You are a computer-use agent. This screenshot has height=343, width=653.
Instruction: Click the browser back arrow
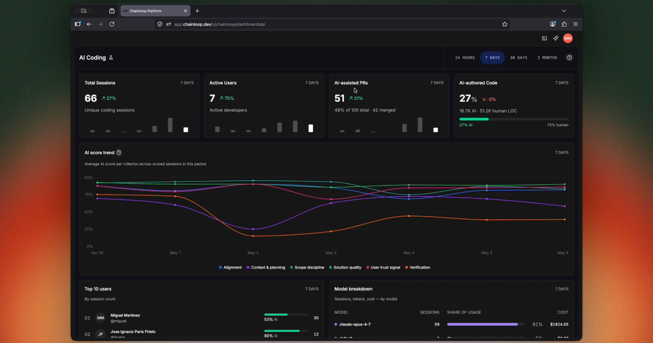point(89,24)
